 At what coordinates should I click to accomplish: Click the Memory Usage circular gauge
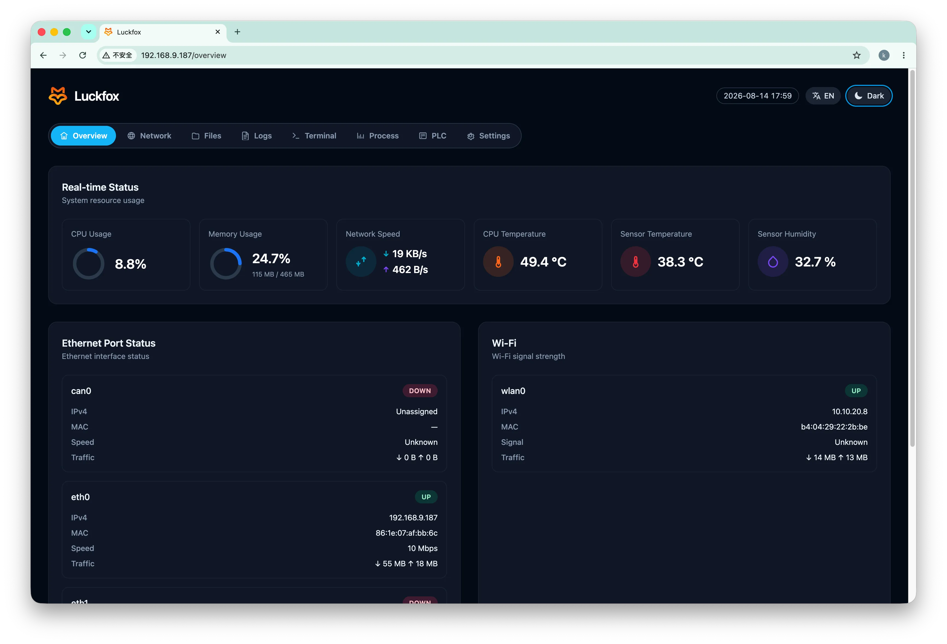(226, 264)
